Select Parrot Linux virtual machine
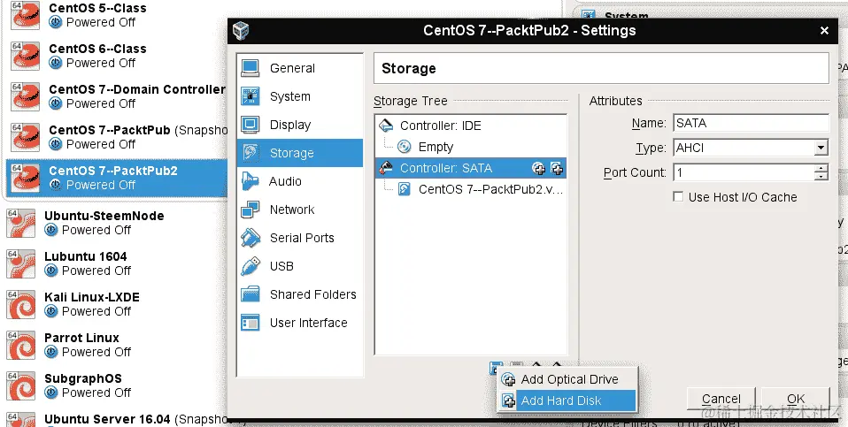848x427 pixels. pyautogui.click(x=116, y=345)
